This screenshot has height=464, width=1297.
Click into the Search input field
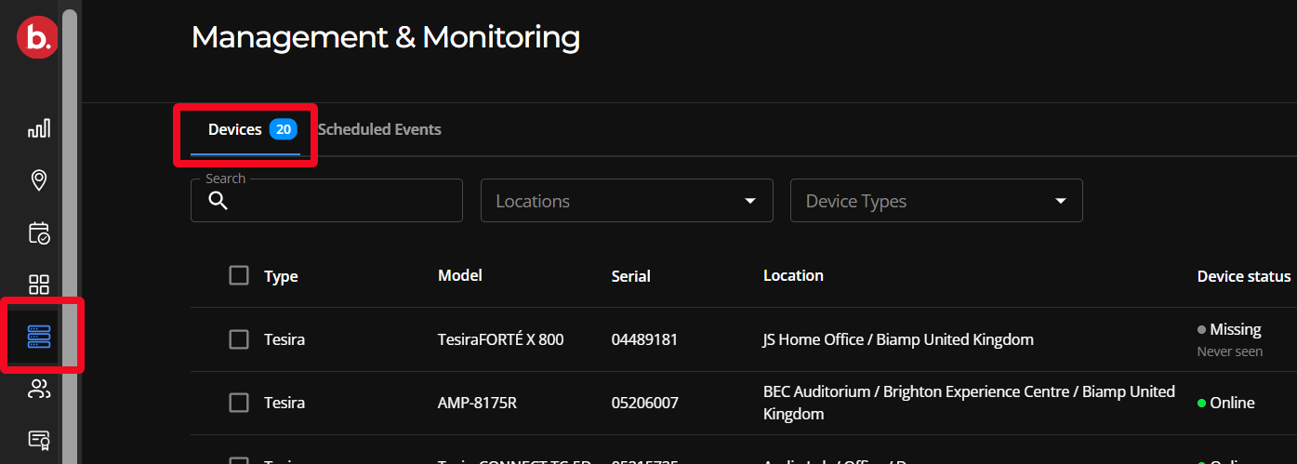tap(326, 201)
